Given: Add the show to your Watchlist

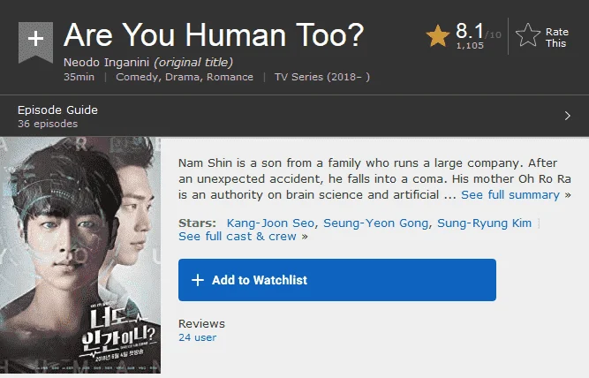Looking at the screenshot, I should coord(337,280).
